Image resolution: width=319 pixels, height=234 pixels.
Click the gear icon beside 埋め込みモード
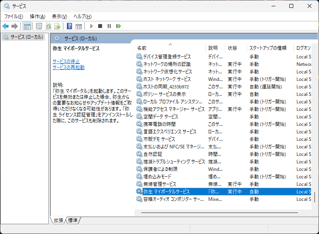click(x=139, y=177)
